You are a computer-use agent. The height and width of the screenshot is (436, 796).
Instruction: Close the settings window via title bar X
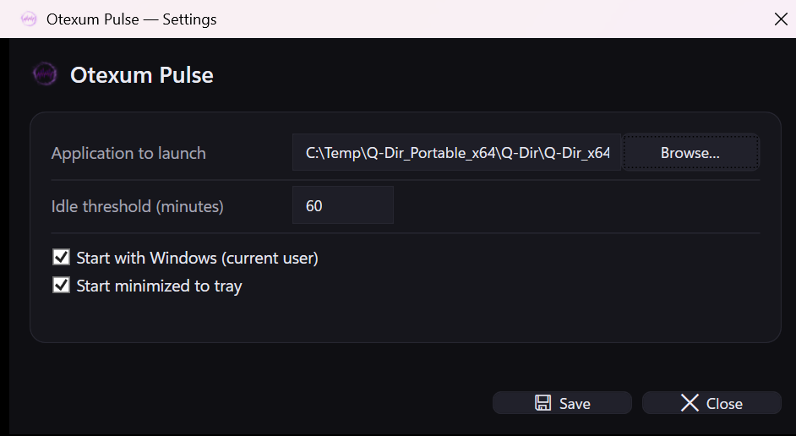(781, 19)
